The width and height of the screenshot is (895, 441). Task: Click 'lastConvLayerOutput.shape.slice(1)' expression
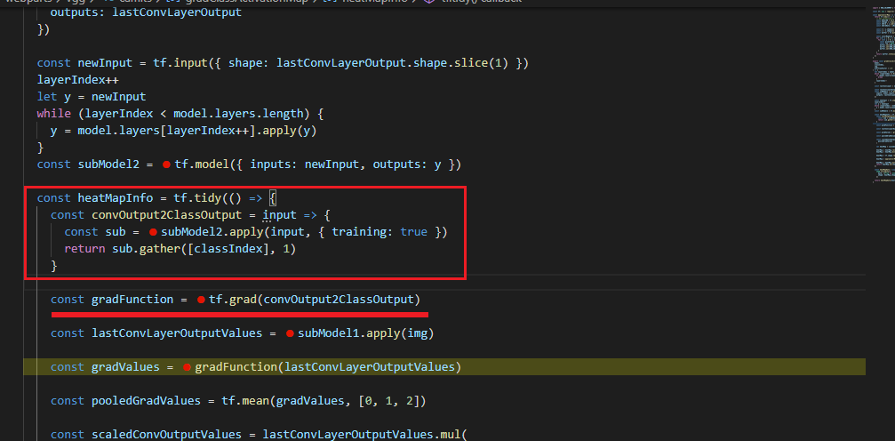click(x=392, y=63)
